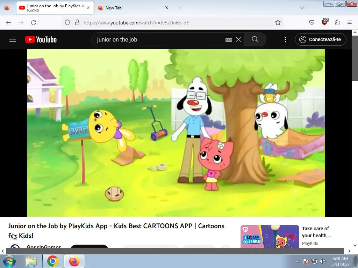
Task: Launch Google Chrome from the taskbar
Action: click(x=53, y=261)
